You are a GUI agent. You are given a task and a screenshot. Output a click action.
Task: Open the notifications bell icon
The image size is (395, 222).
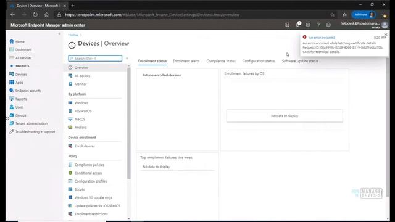[x=297, y=25]
